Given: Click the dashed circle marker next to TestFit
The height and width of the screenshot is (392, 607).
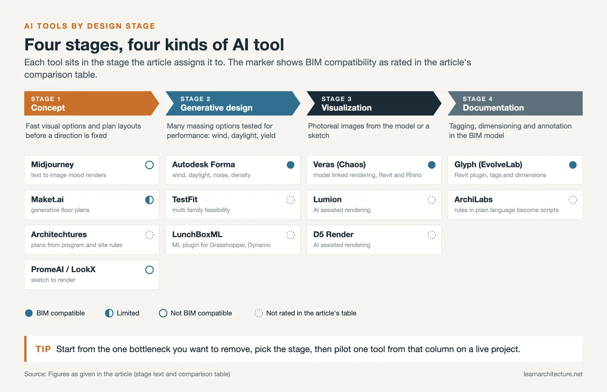Looking at the screenshot, I should [x=291, y=200].
